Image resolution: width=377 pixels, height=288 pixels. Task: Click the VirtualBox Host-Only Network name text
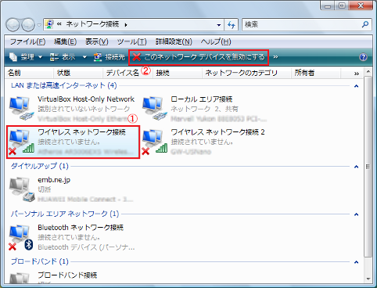[86, 99]
